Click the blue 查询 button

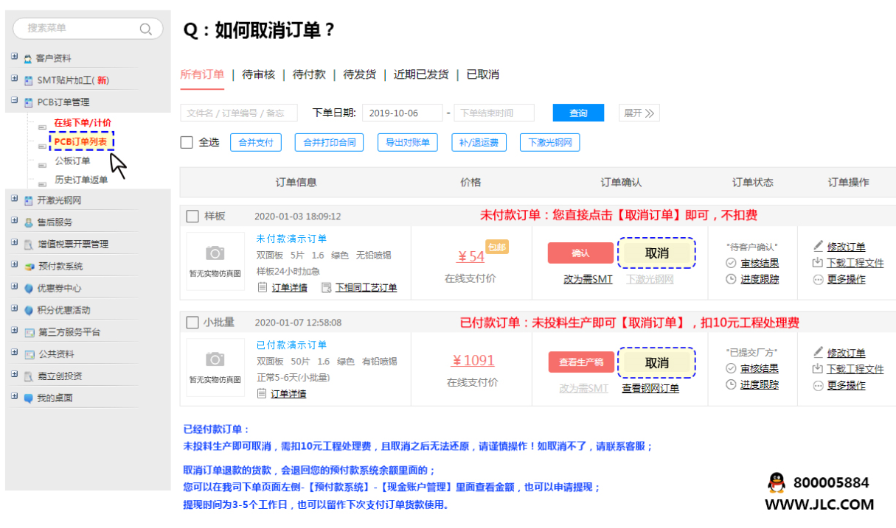[x=578, y=113]
